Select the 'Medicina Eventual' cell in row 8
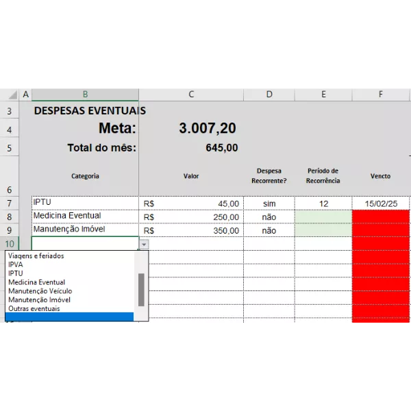Viewport: 411px width, 411px height. (85, 216)
